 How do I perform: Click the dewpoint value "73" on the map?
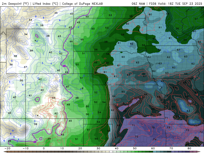click(168, 127)
